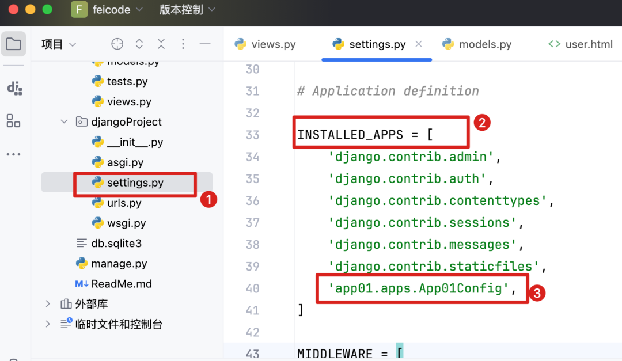
Task: Open the Structure tool window in sidebar
Action: [14, 121]
